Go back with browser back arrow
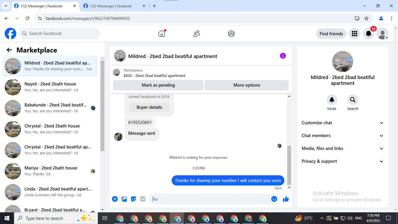This screenshot has height=224, width=398. [x=6, y=18]
